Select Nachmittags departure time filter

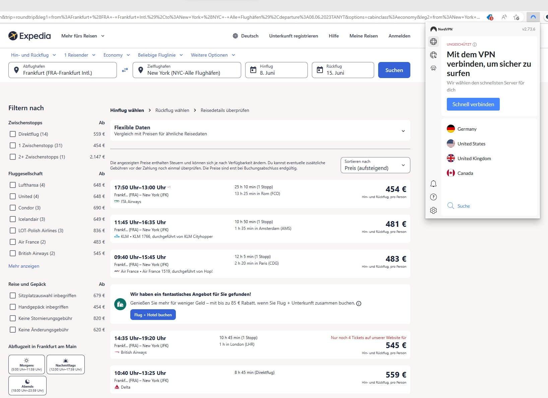point(66,364)
